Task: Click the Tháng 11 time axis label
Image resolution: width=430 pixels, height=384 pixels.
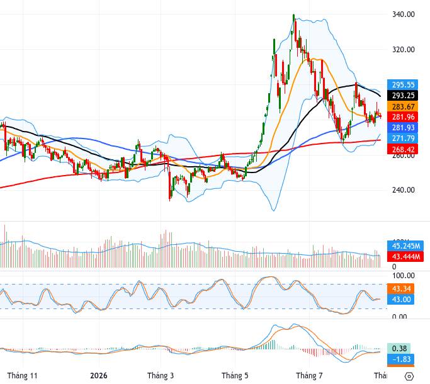Action: point(22,375)
